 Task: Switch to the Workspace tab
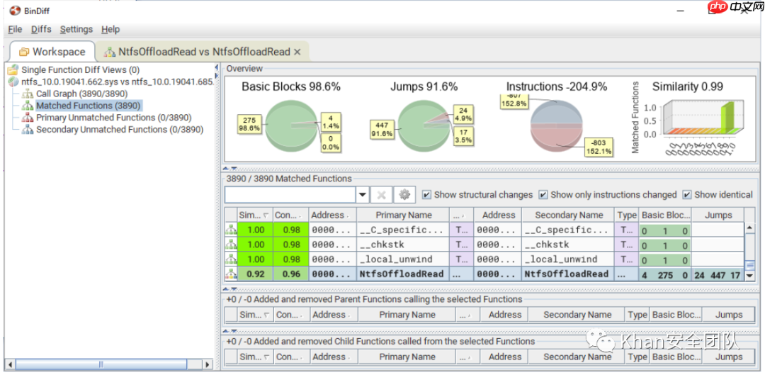coord(52,52)
